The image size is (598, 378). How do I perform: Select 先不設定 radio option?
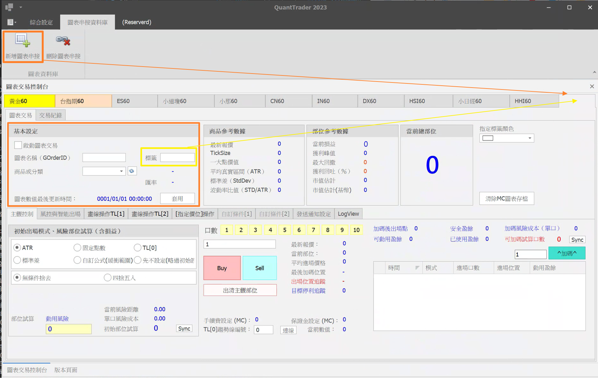coord(137,260)
